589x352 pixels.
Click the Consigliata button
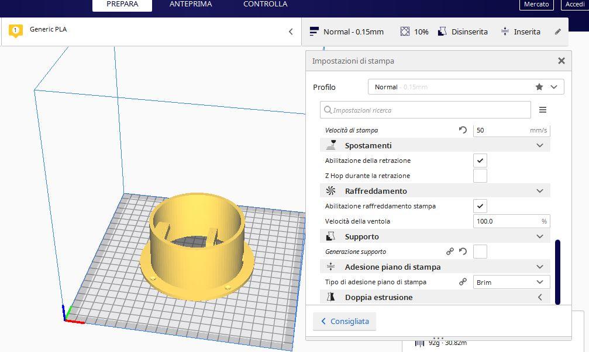345,321
